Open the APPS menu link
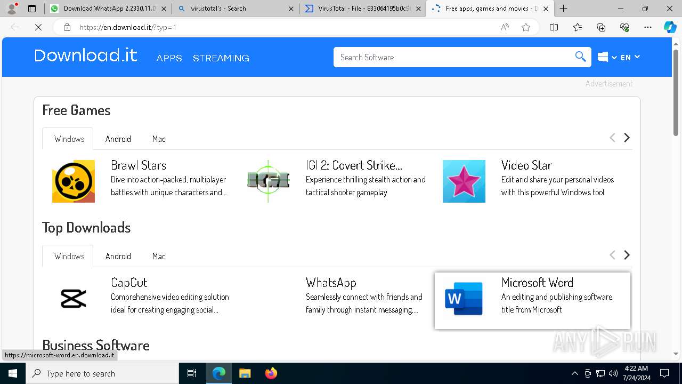Screen dimensions: 682x384 coord(169,58)
